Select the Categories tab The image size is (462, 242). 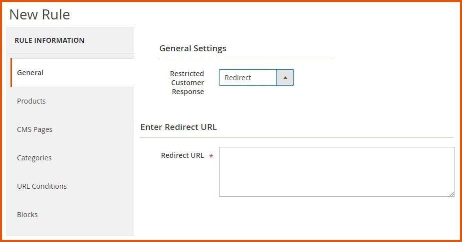pyautogui.click(x=34, y=158)
